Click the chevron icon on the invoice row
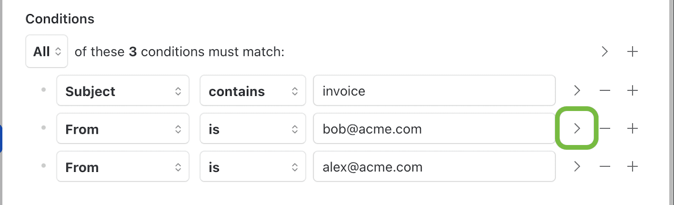 tap(577, 91)
